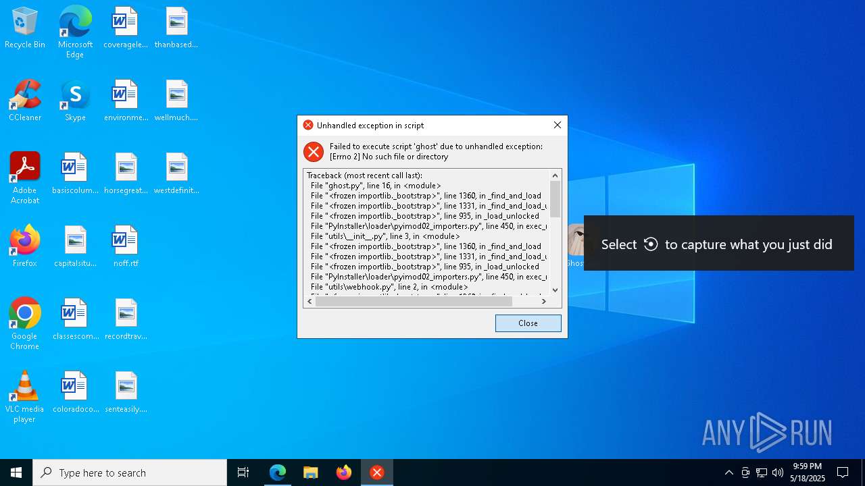This screenshot has width=865, height=486.
Task: Open the Firefox desktop shortcut
Action: (25, 247)
